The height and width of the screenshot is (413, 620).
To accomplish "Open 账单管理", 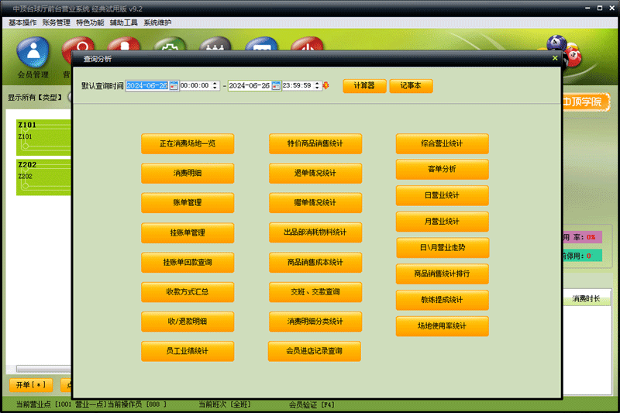I will pos(188,203).
